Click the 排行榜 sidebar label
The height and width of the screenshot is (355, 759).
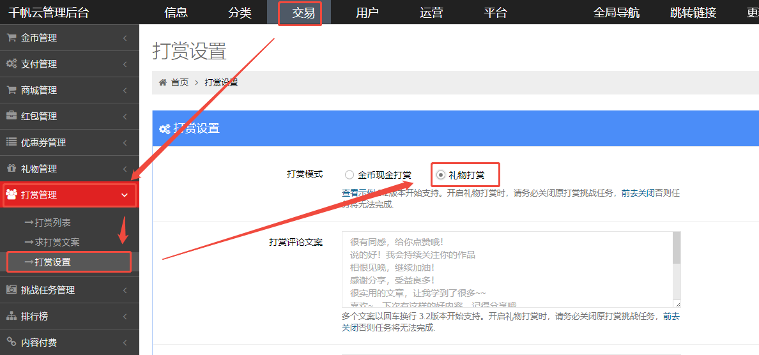(34, 316)
